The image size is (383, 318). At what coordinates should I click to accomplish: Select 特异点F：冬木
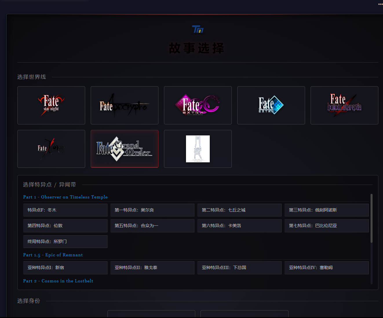[65, 210]
